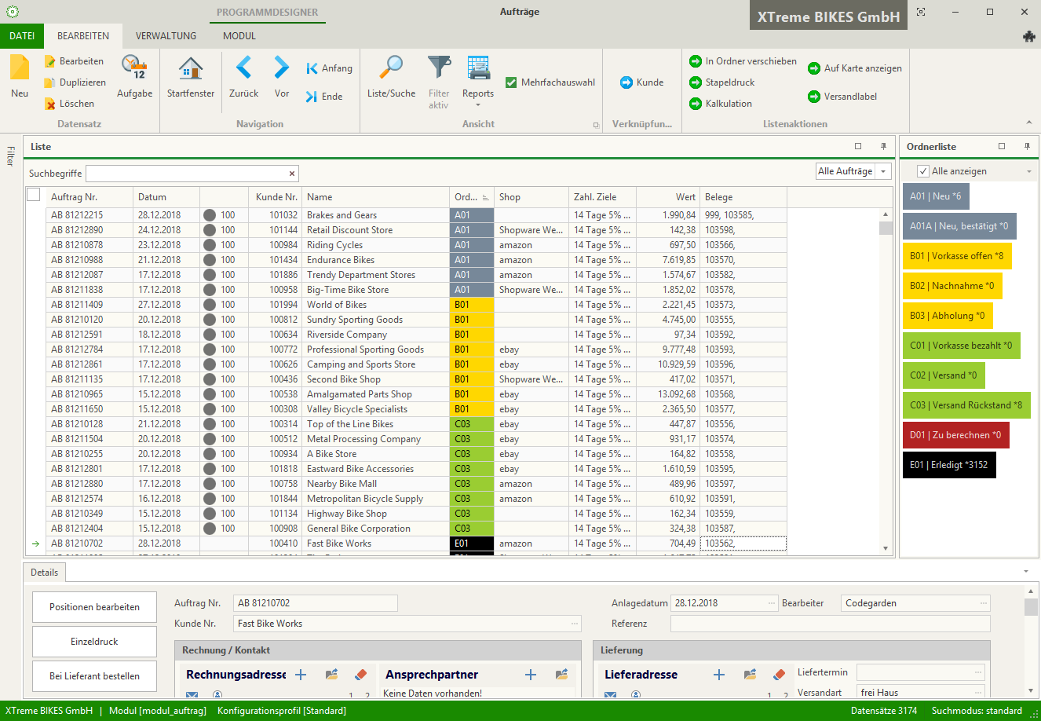
Task: Create a new record with Neu icon
Action: click(x=20, y=68)
